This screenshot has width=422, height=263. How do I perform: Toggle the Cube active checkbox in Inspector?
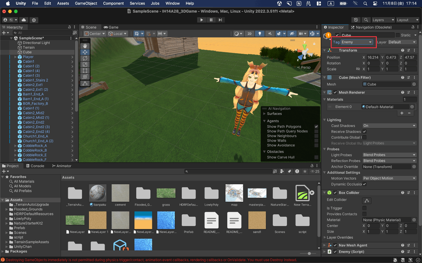click(337, 35)
